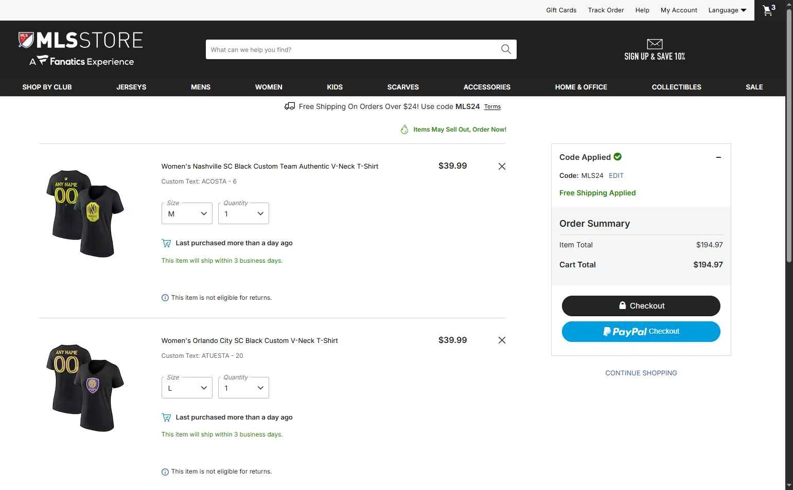Viewport: 793px width, 490px height.
Task: Click cart icon beside Nashville Last purchased note
Action: (166, 243)
